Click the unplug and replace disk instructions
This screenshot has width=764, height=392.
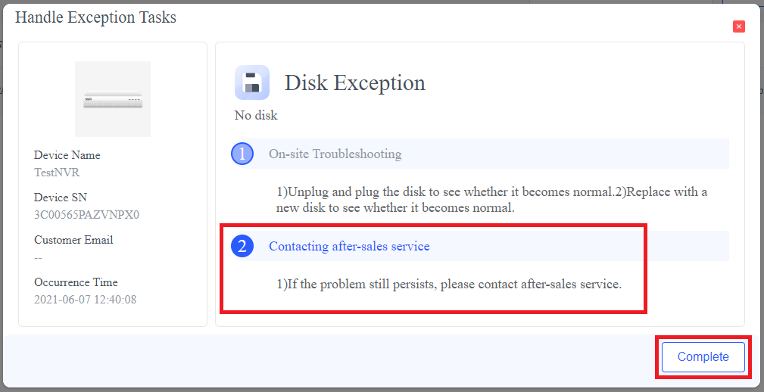(491, 200)
